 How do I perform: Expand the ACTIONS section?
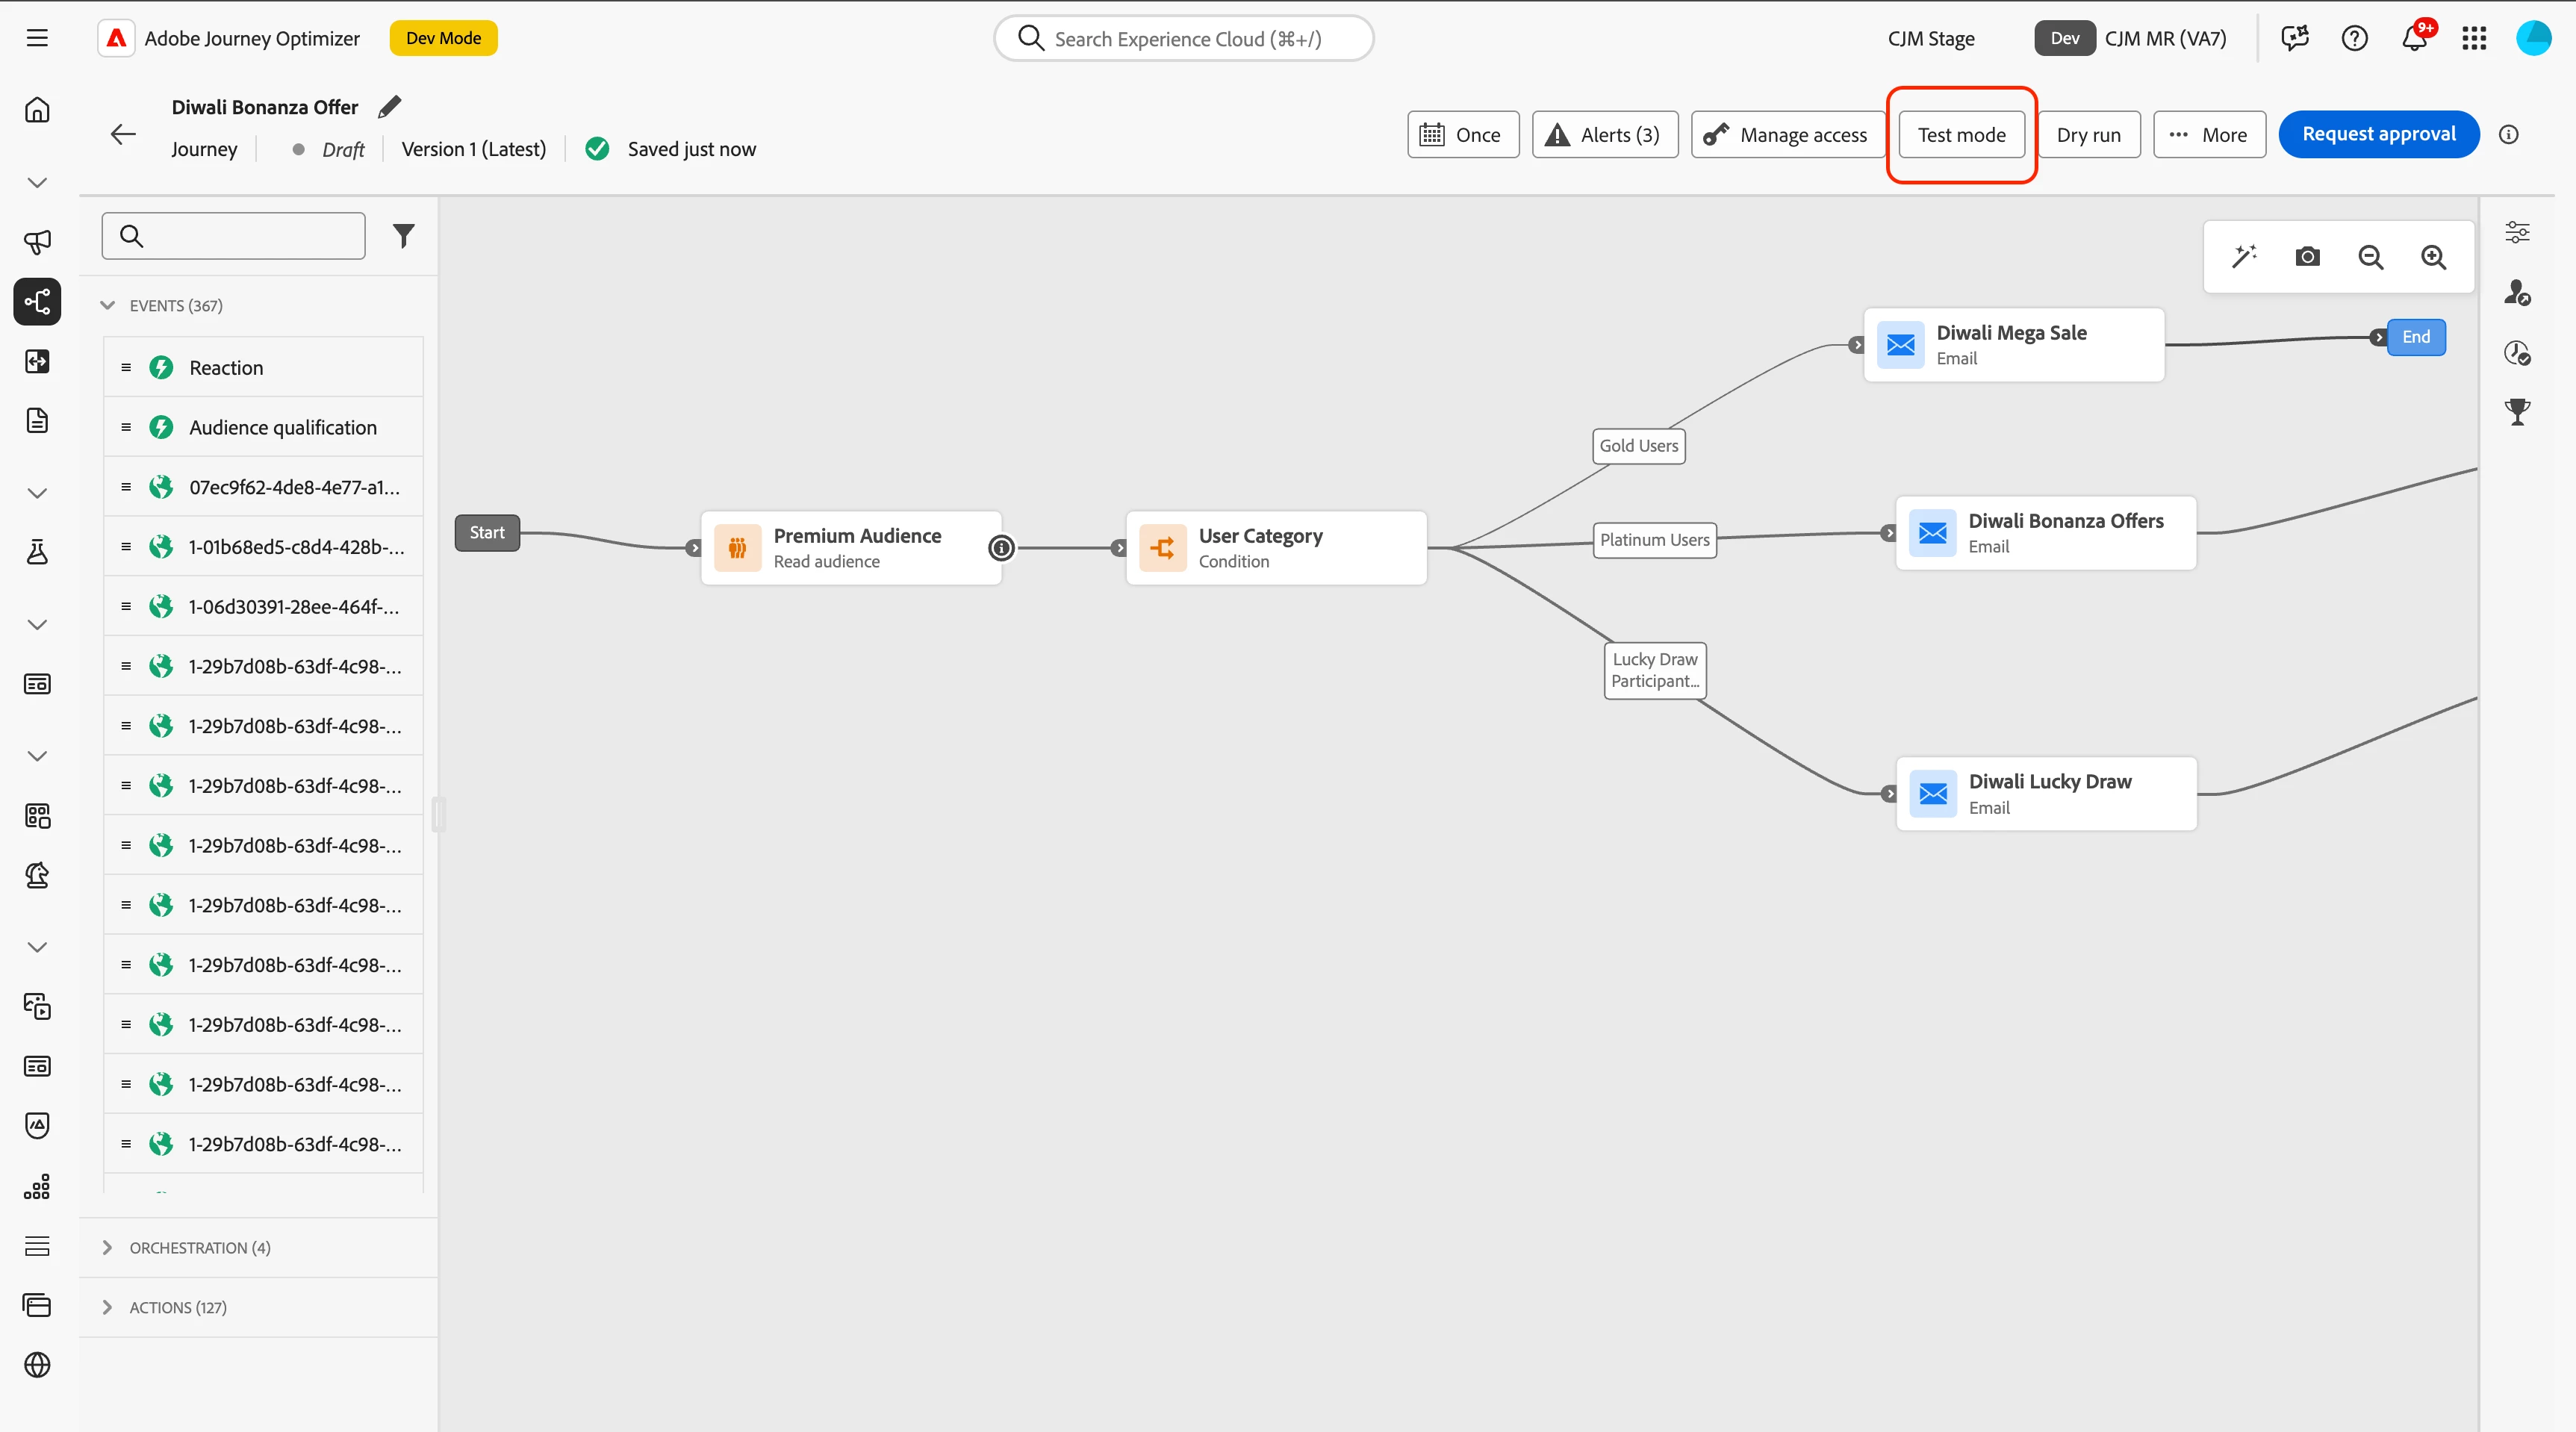[108, 1307]
